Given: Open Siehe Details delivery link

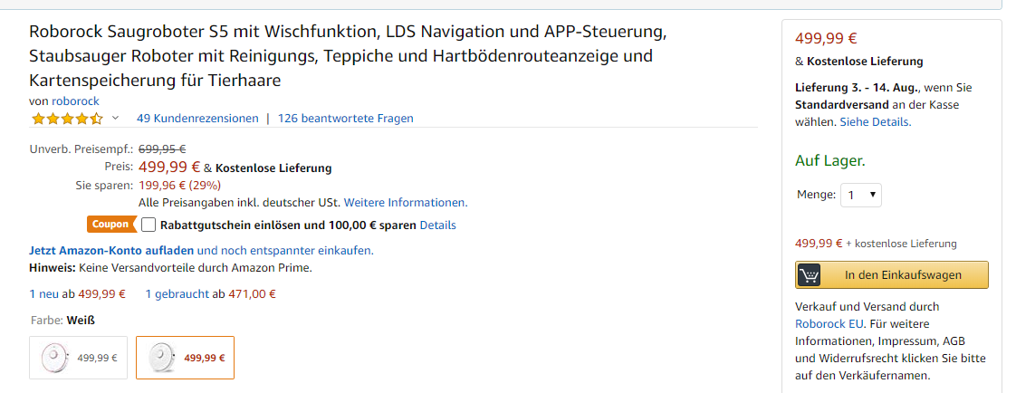Looking at the screenshot, I should click(876, 121).
